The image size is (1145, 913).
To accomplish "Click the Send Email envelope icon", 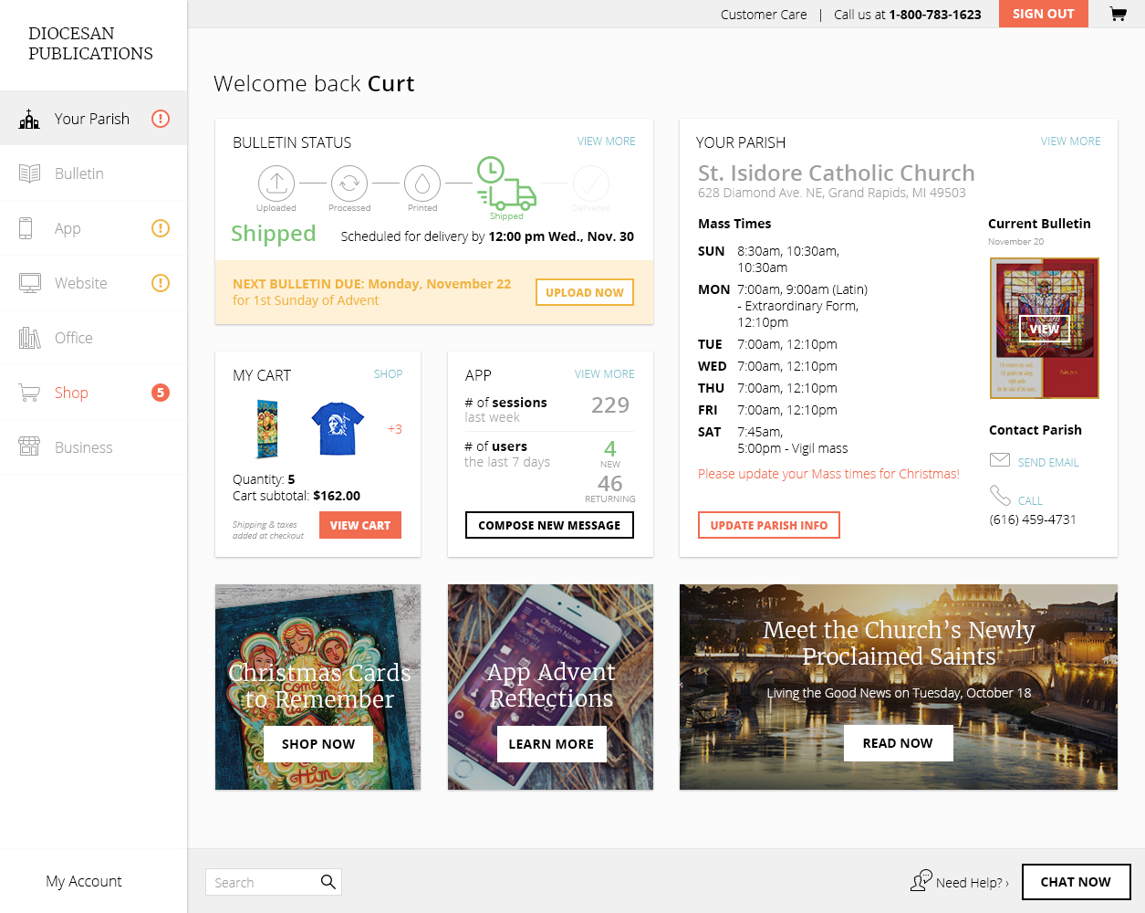I will click(1000, 460).
